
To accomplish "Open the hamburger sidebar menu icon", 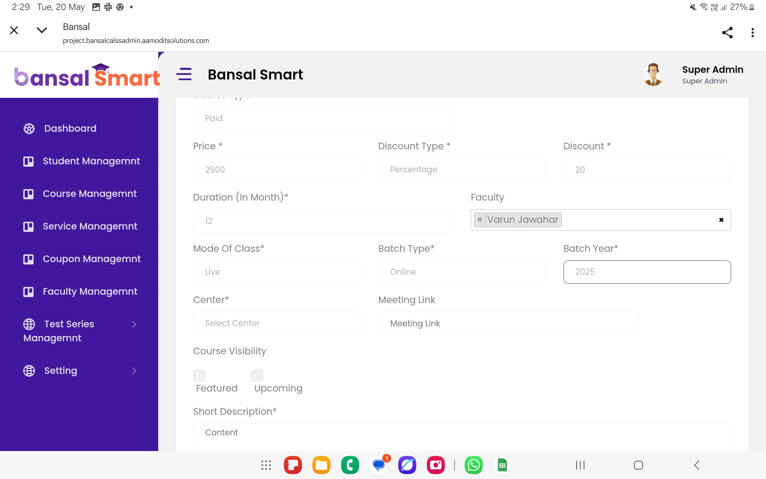I will tap(184, 74).
